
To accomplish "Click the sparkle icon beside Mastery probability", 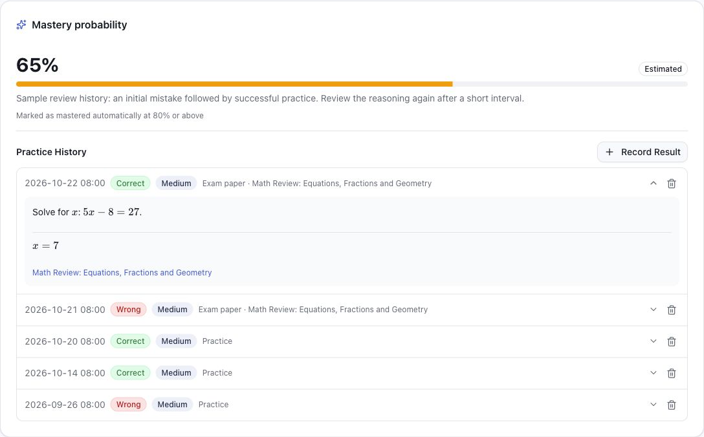I will 21,25.
